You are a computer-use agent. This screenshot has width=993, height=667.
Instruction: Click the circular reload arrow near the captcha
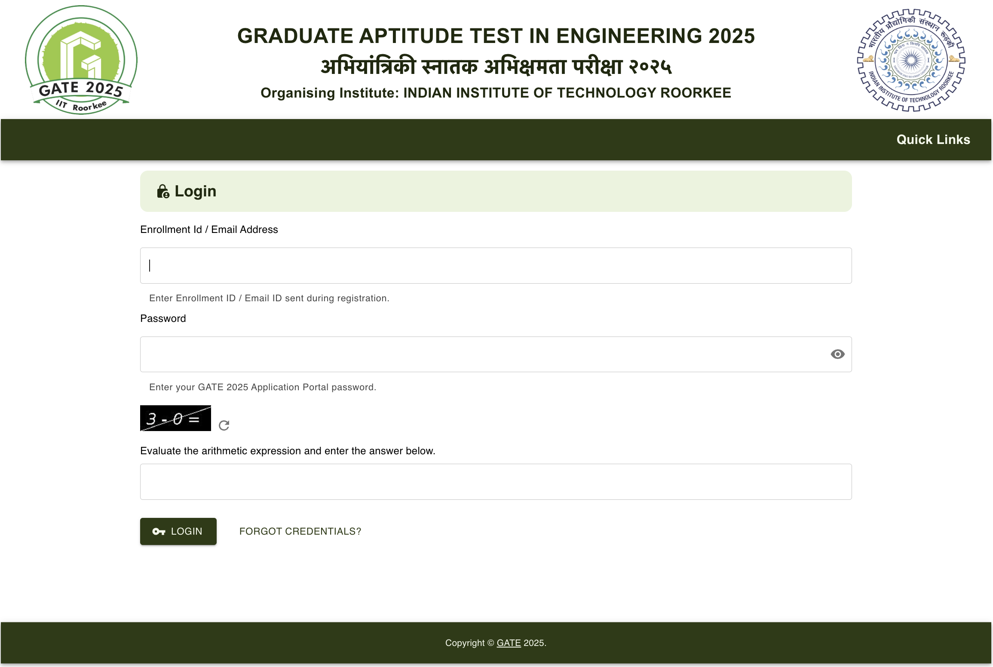coord(224,425)
